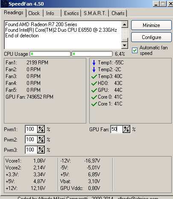Adjust Pwm1 value with its spinner arrows
The height and width of the screenshot is (199, 173).
tap(41, 129)
